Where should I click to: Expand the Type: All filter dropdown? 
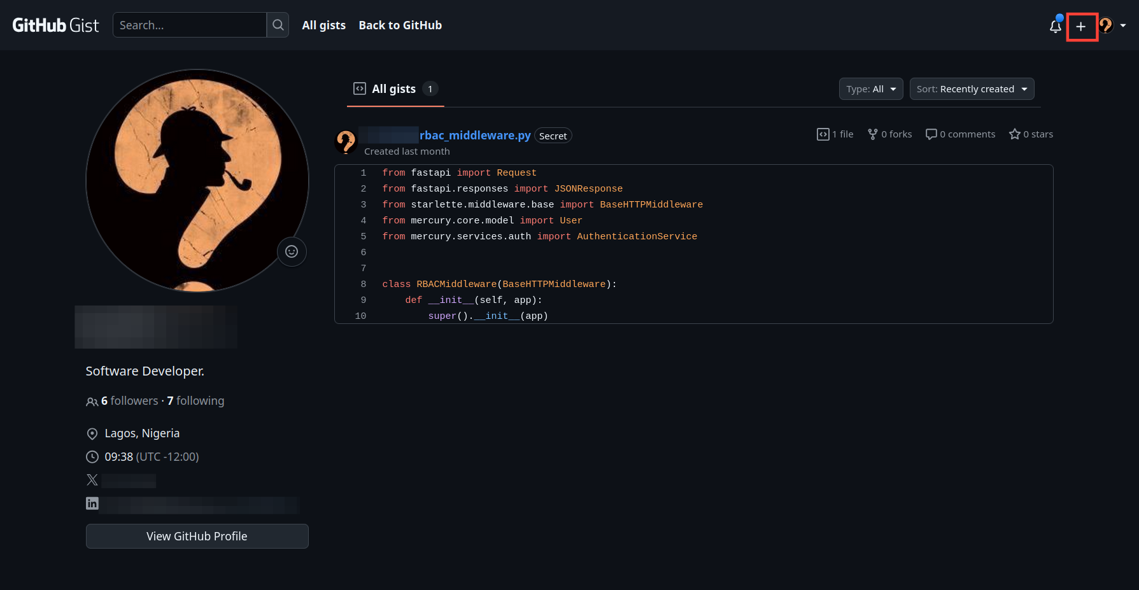point(870,88)
